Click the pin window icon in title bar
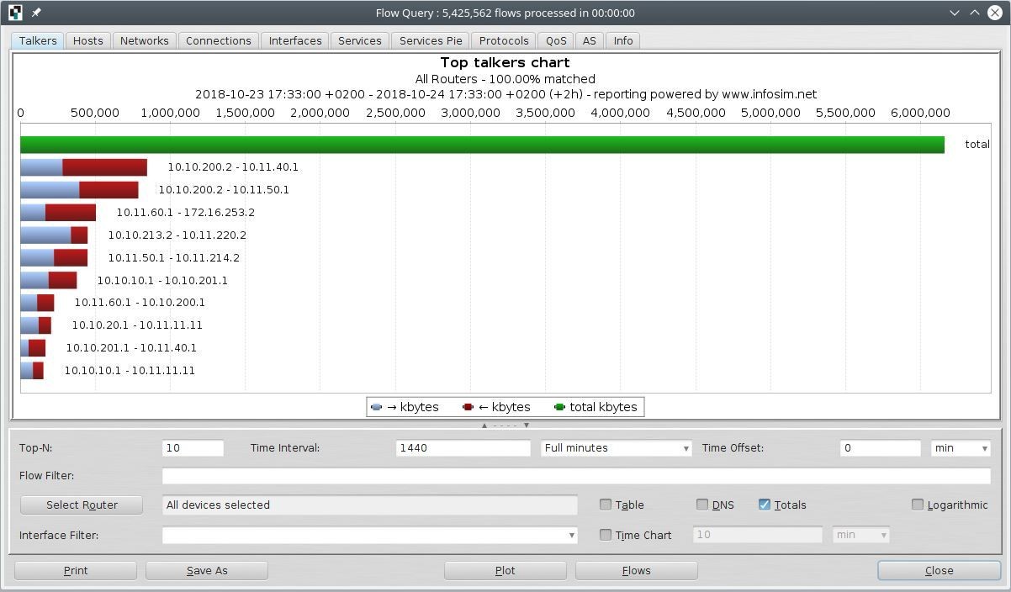Image resolution: width=1011 pixels, height=592 pixels. click(36, 13)
